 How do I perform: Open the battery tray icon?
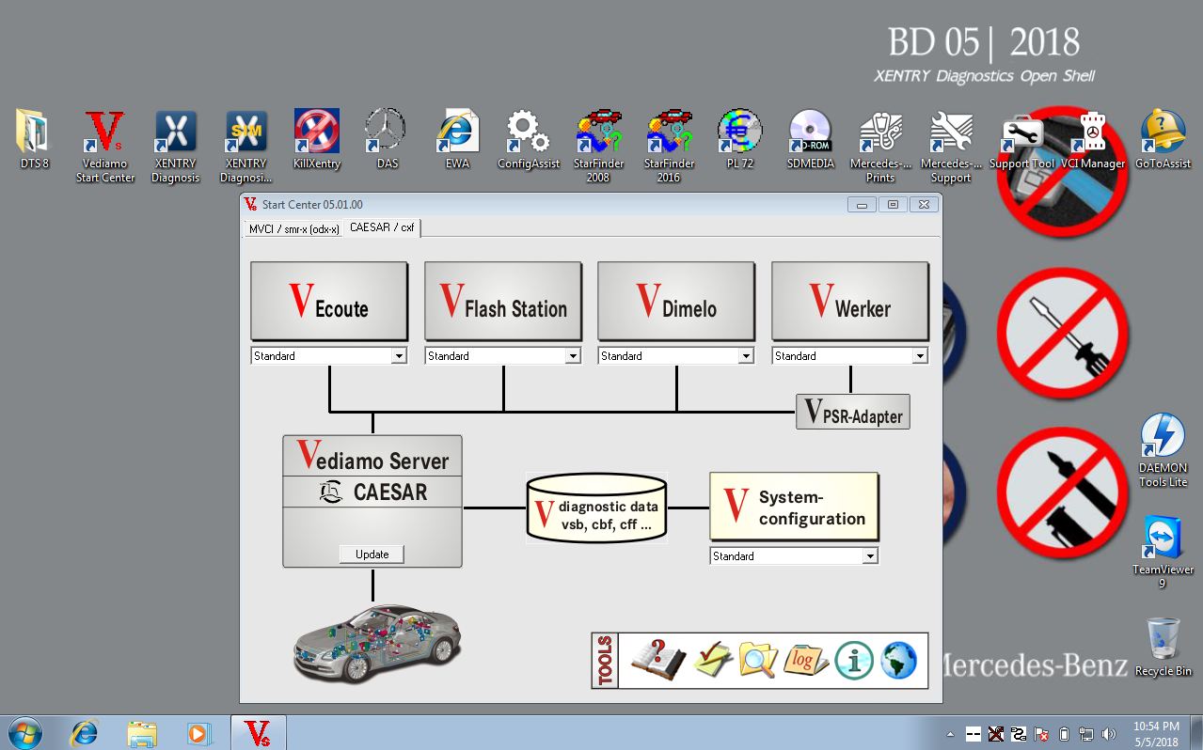[1064, 734]
